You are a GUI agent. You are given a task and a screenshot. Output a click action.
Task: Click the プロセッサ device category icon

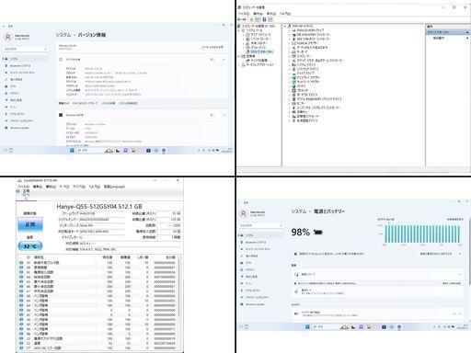(x=293, y=90)
